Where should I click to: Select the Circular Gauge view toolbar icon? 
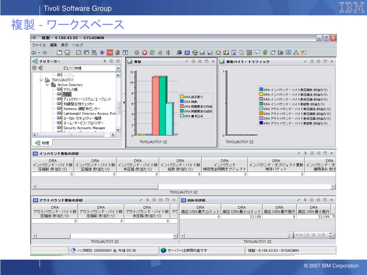pos(218,53)
